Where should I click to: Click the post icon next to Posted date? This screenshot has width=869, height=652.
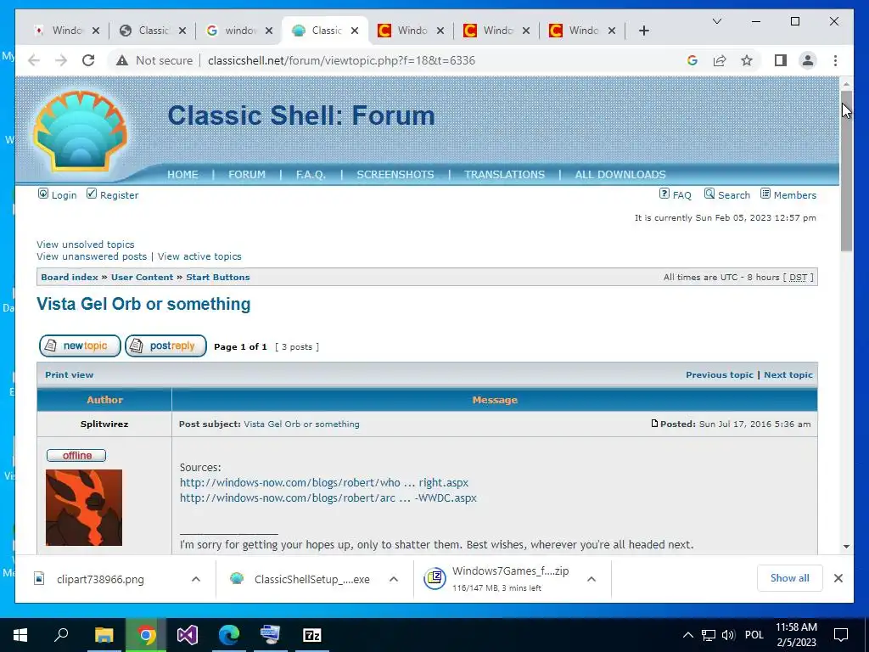pyautogui.click(x=654, y=424)
